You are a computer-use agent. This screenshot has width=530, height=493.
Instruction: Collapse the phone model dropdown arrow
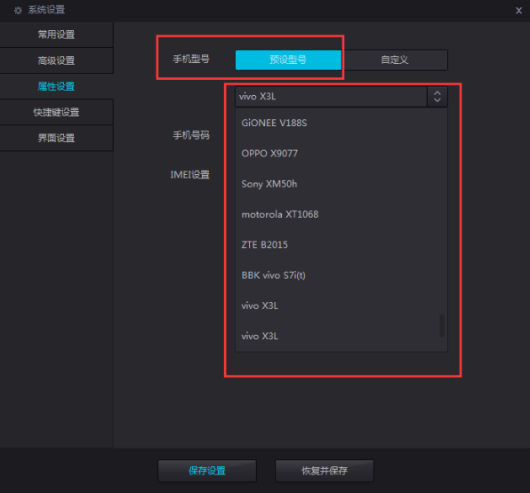437,97
